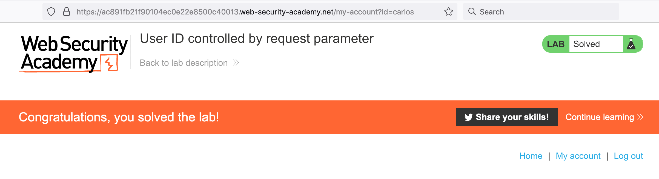Click the orange lightning bolt logo mark

pyautogui.click(x=109, y=63)
